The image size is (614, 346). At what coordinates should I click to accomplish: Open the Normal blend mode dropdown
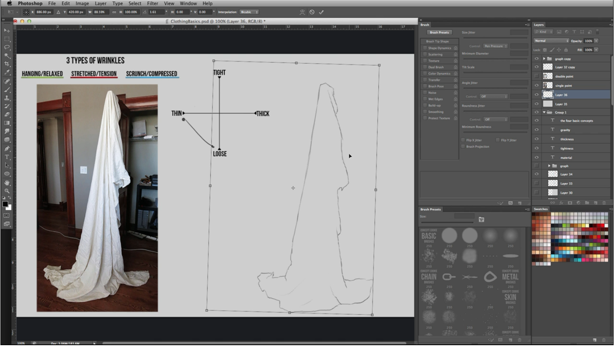pyautogui.click(x=551, y=41)
